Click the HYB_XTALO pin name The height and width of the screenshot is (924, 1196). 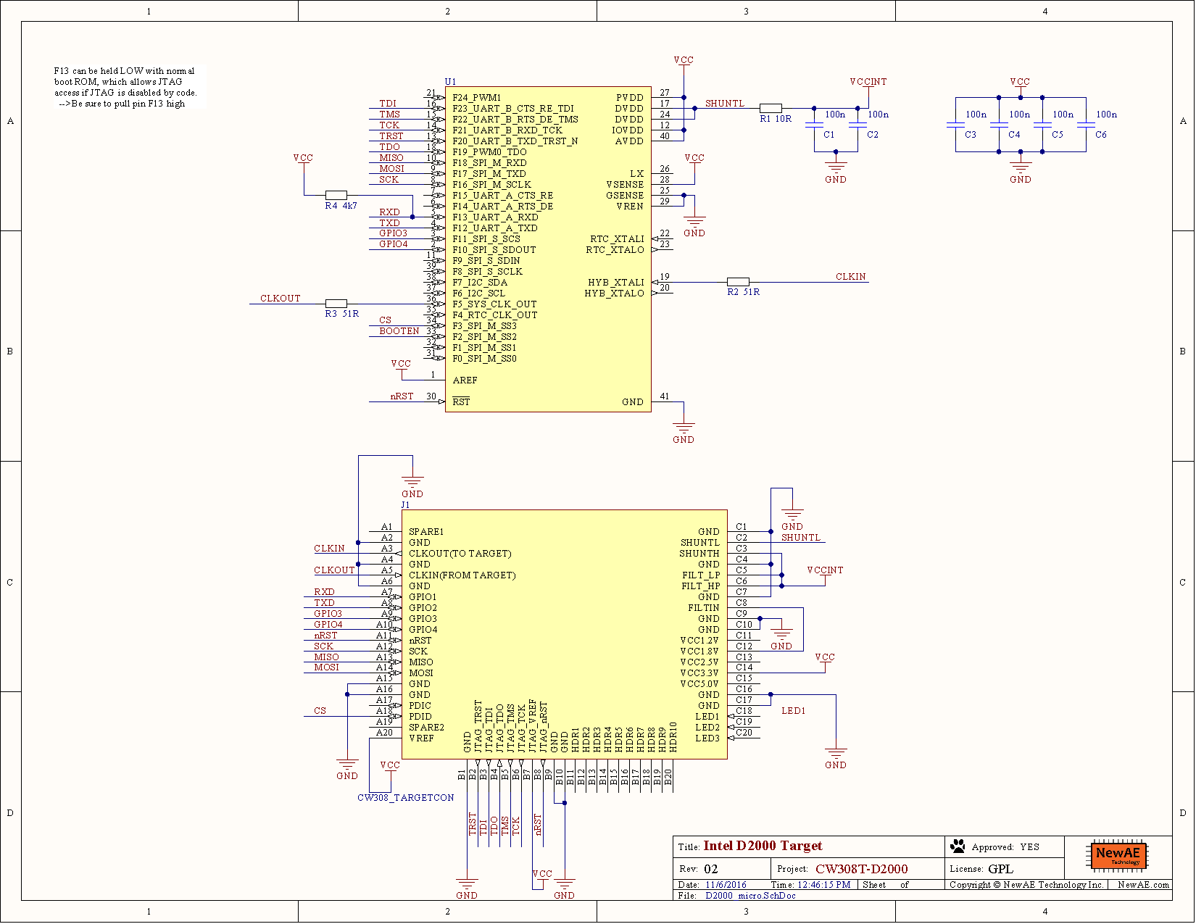coord(614,294)
